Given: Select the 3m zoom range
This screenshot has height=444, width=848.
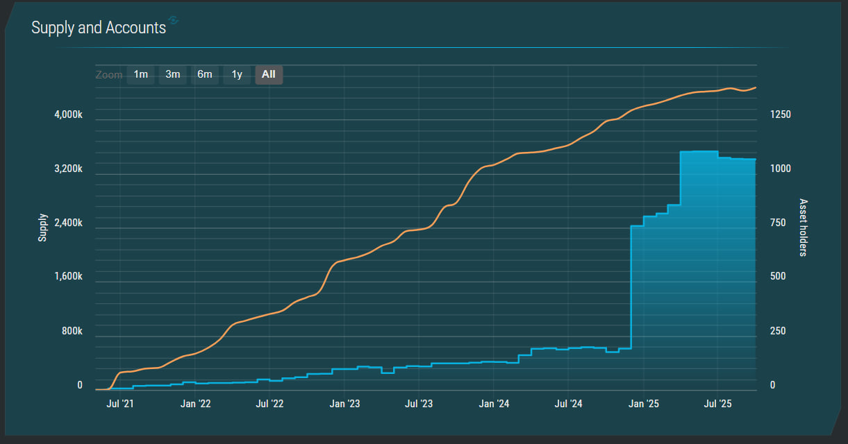Looking at the screenshot, I should [172, 75].
